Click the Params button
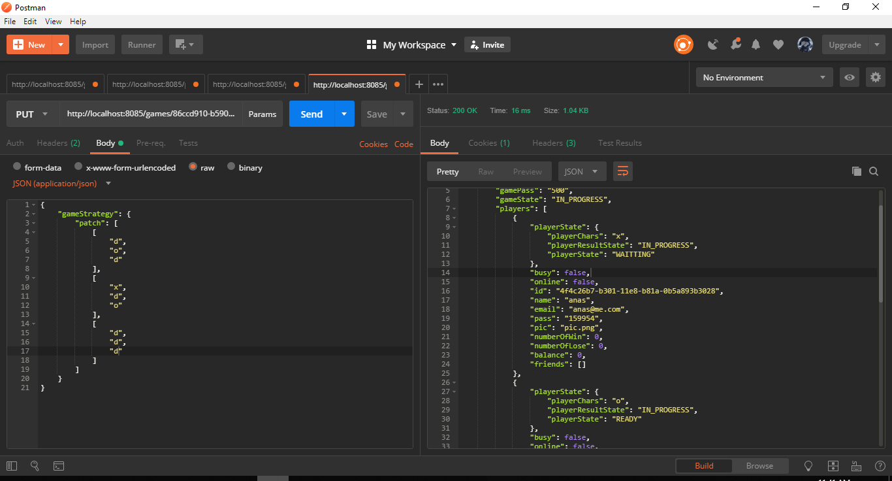This screenshot has height=481, width=892. 263,114
